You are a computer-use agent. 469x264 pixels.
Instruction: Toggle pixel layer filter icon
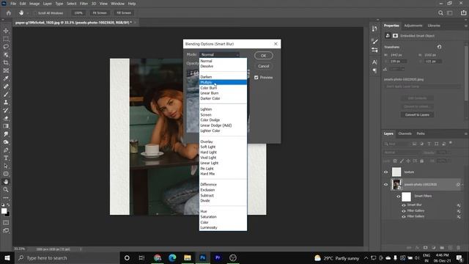(414, 144)
